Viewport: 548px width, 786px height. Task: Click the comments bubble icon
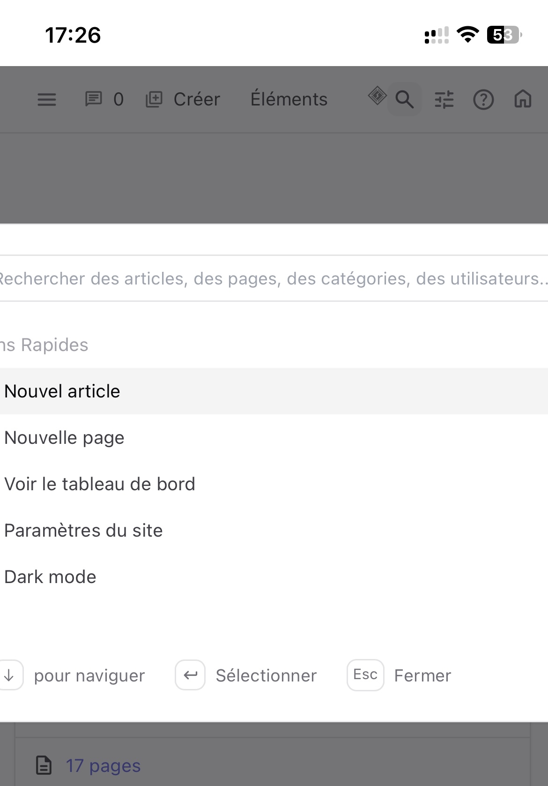[x=93, y=99]
